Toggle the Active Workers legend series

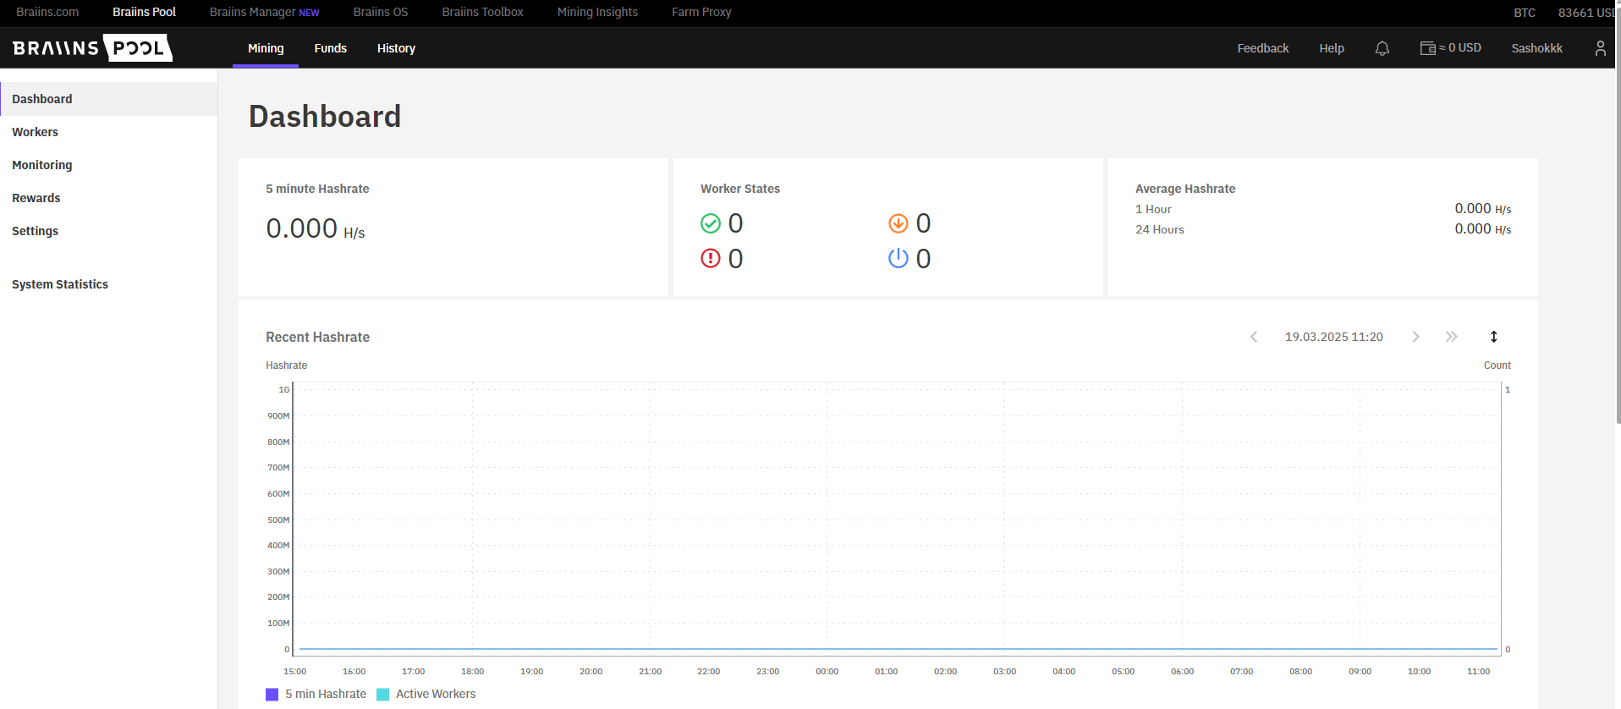[435, 694]
